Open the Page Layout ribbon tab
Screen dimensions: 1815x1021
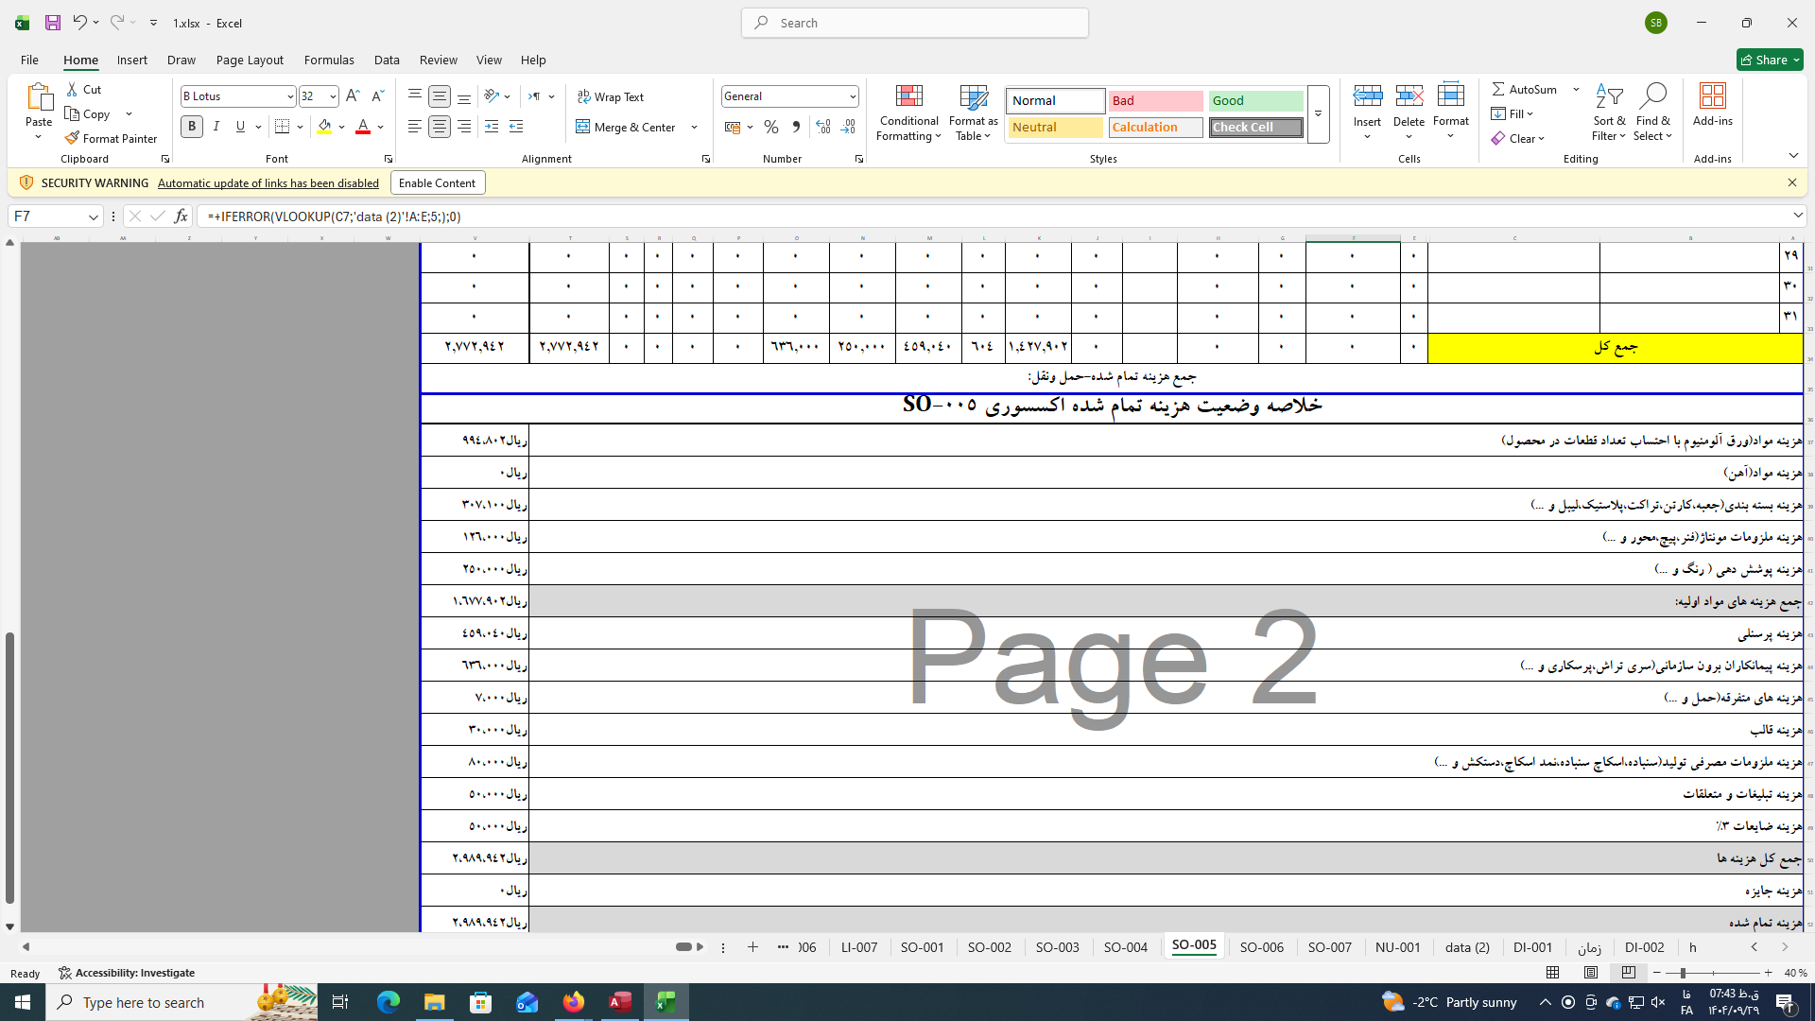click(250, 60)
